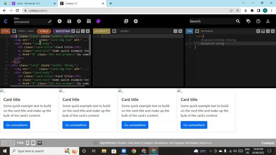This screenshot has height=155, width=276.
Task: Open File Explorer from the taskbar
Action: (x=104, y=151)
